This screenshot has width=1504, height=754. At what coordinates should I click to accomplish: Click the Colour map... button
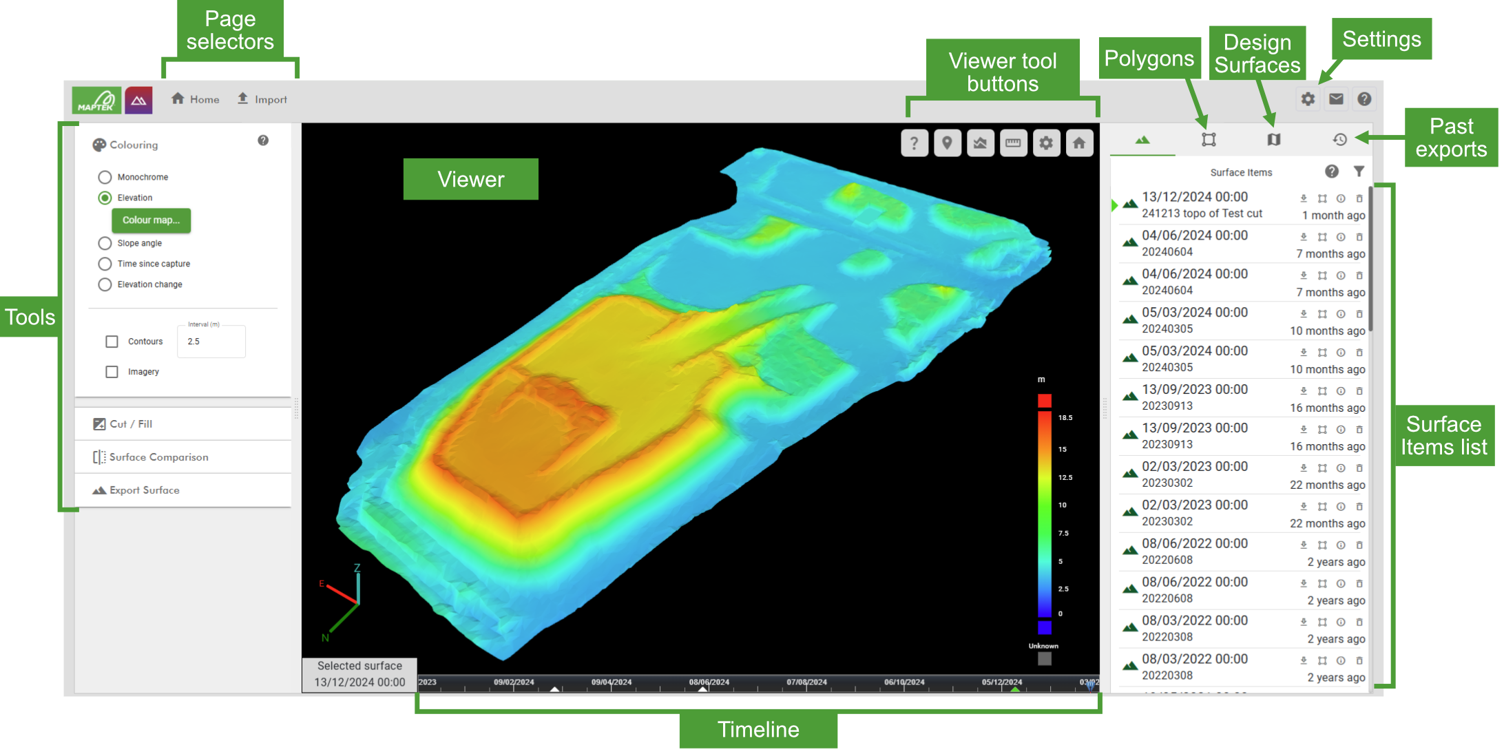(x=151, y=220)
